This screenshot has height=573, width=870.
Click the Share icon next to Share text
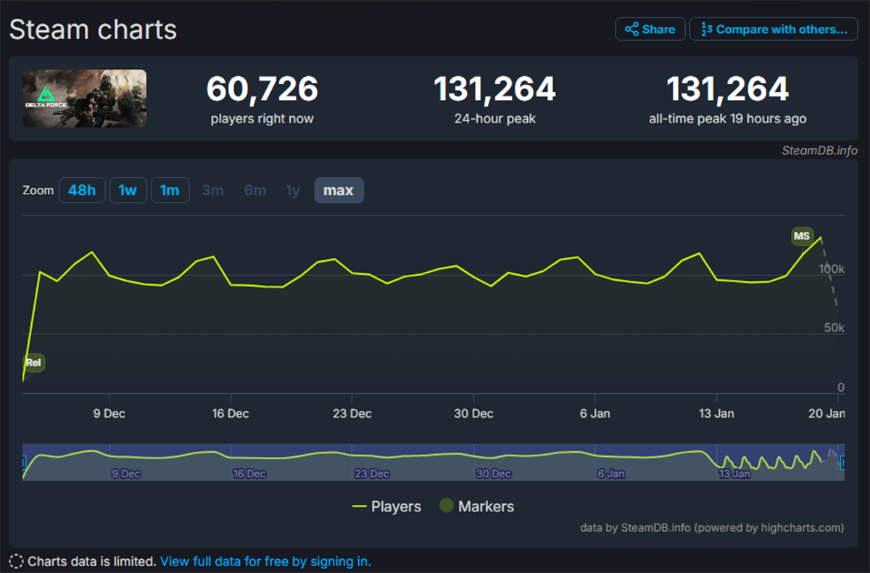point(632,29)
